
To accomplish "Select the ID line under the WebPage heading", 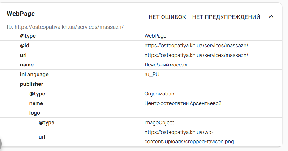I will tap(65, 27).
